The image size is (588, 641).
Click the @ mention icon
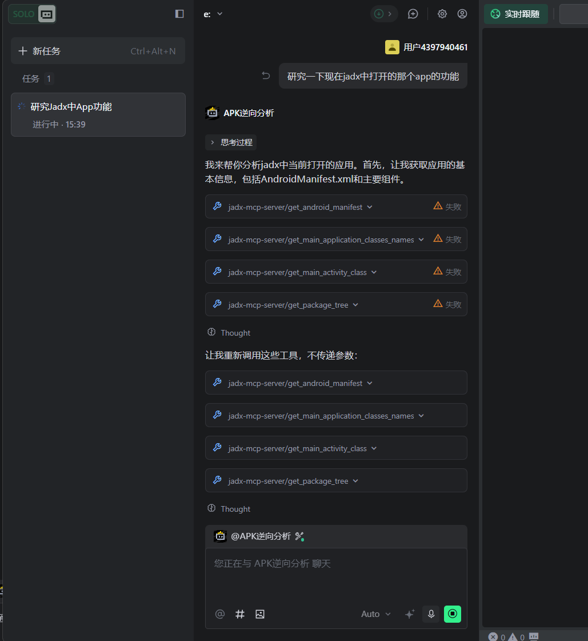tap(220, 614)
